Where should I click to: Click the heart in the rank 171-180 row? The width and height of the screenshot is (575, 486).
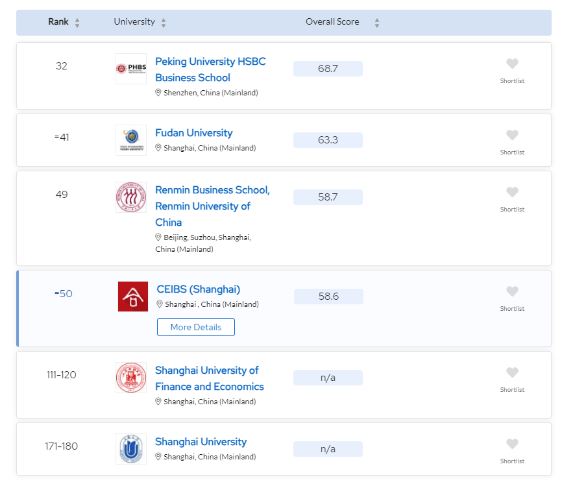pyautogui.click(x=512, y=444)
